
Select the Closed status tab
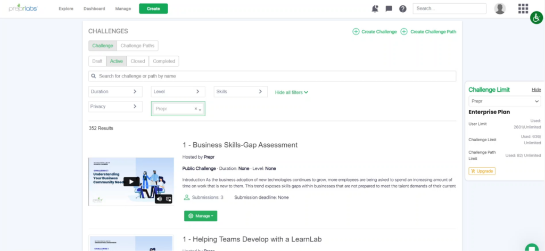(x=138, y=61)
